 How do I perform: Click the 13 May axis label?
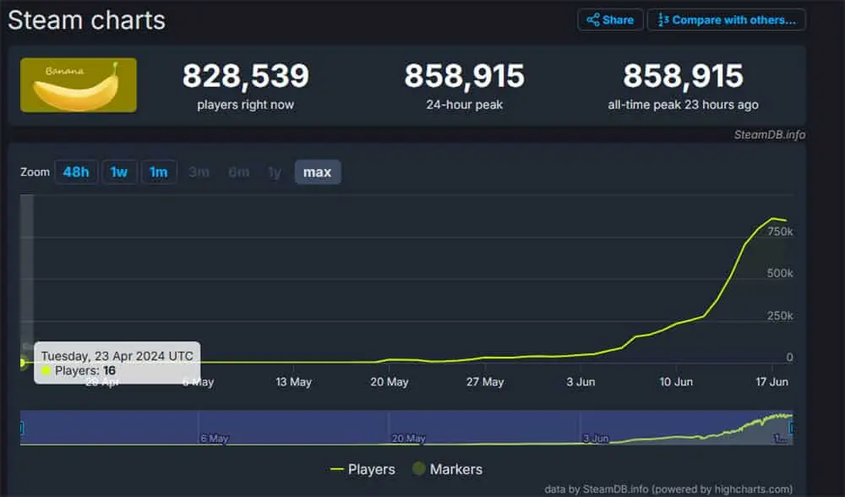tap(294, 382)
